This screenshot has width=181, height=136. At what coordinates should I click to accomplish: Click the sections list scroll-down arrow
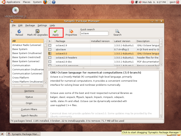46,82
